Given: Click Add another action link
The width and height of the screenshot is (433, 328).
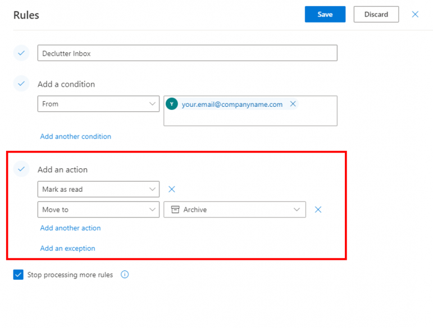Looking at the screenshot, I should 70,228.
